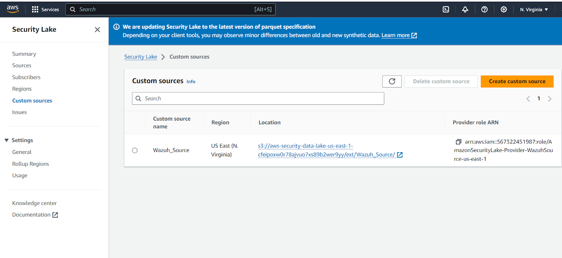Open Regions in the side navigation

click(22, 89)
